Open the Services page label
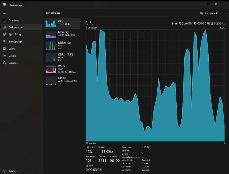Viewport: 229px width, 174px height. tap(13, 63)
